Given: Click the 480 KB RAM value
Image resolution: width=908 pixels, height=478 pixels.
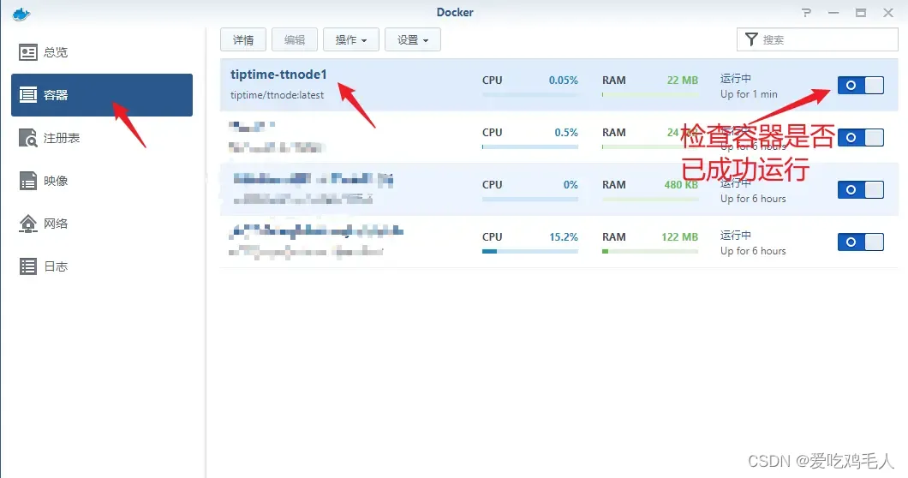Looking at the screenshot, I should pos(681,185).
